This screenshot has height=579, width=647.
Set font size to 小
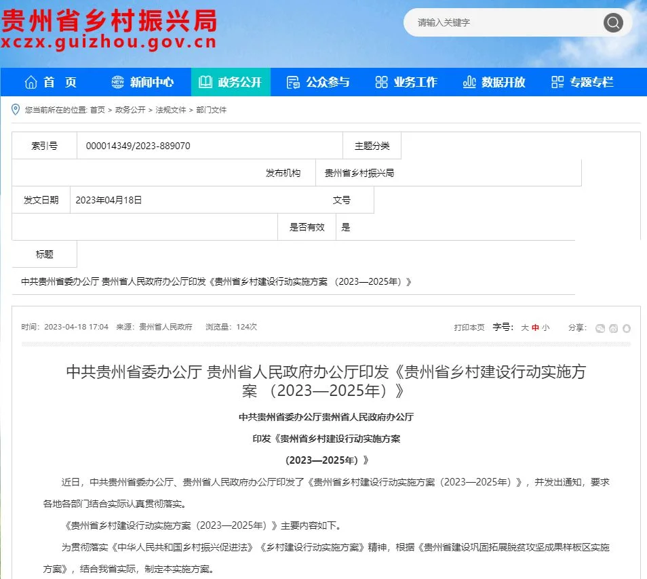[546, 327]
